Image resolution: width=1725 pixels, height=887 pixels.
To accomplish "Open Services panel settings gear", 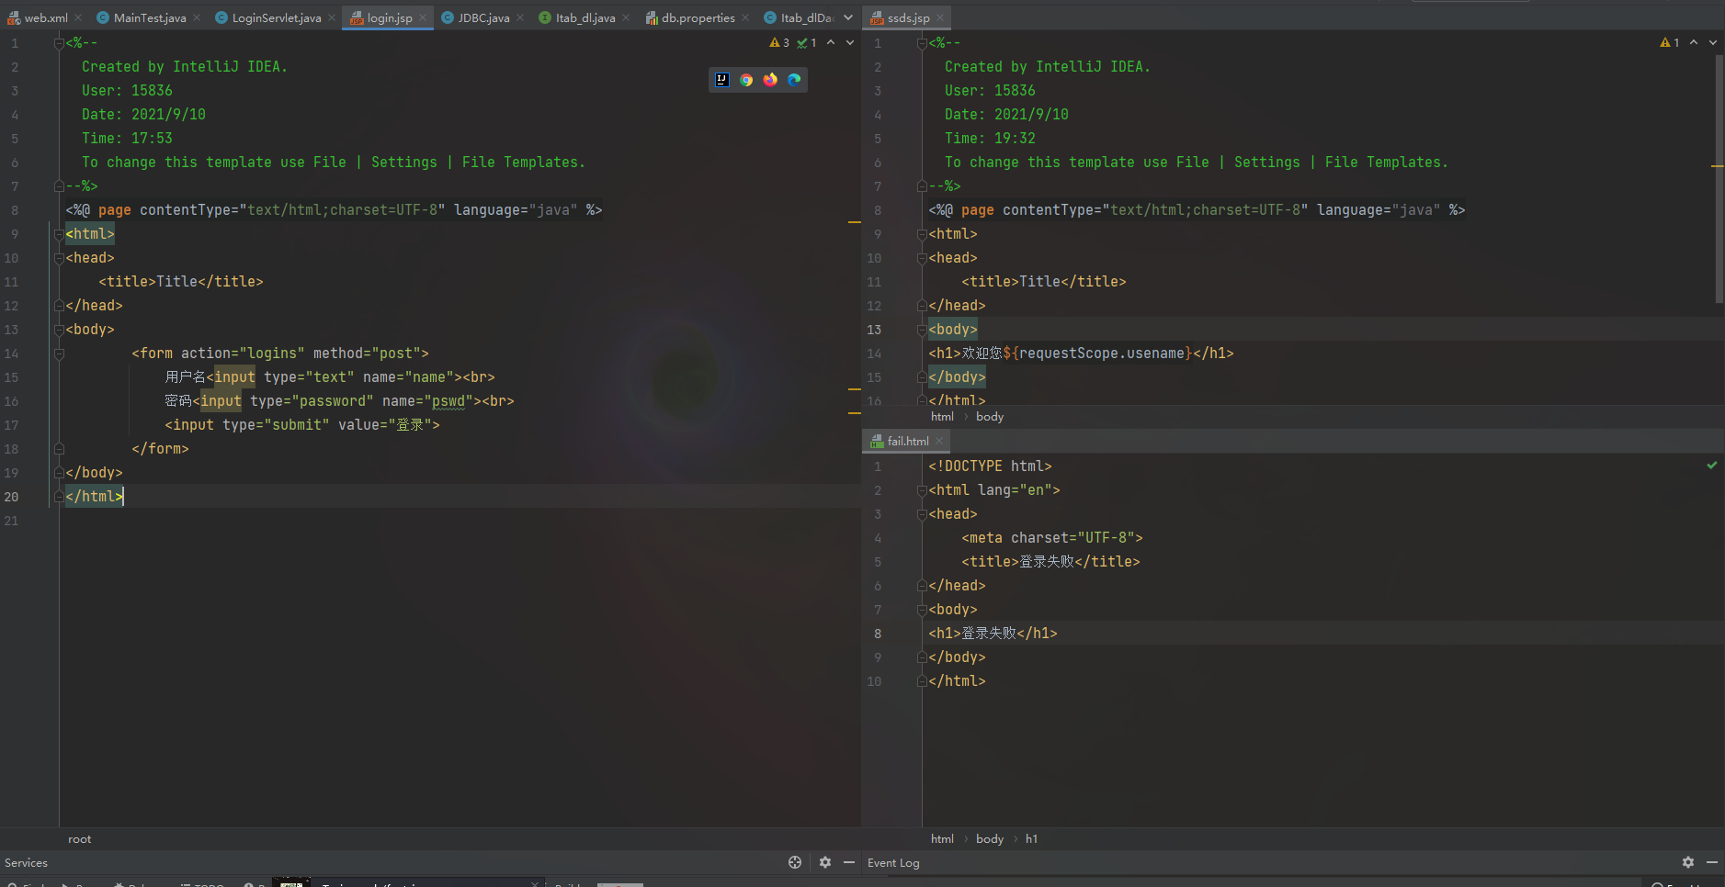I will pos(825,862).
